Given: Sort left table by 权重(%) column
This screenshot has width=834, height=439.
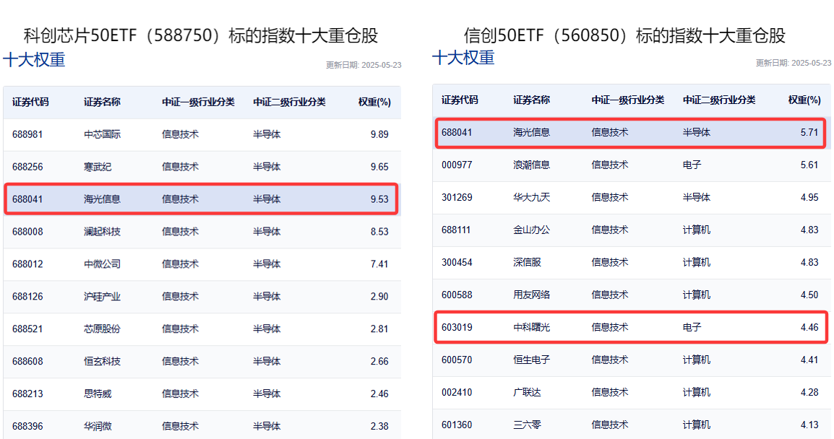Looking at the screenshot, I should 374,102.
